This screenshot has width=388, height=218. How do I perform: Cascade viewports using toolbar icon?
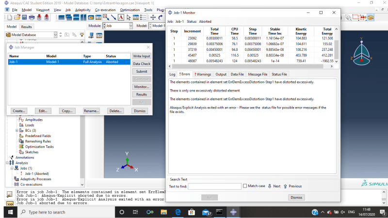pos(69,17)
